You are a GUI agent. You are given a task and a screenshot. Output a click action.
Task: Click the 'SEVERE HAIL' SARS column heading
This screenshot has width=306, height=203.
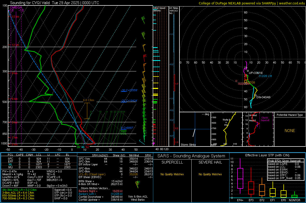point(210,162)
